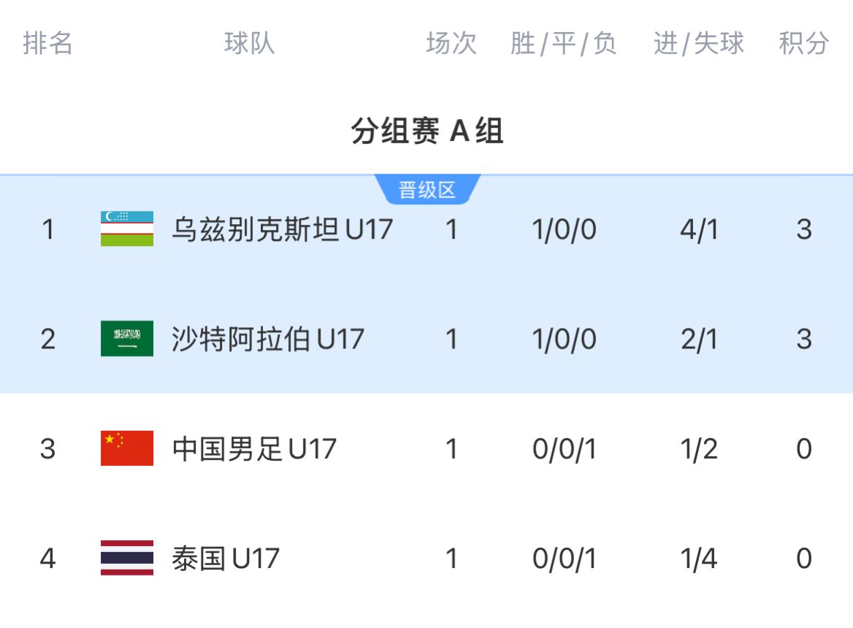Click Saudi Arabia's 2/1 goals record
Screen dimensions: 853x628
coord(699,339)
